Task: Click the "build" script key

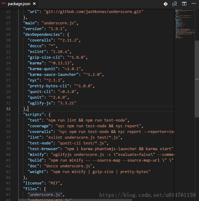Action: (x=36, y=160)
